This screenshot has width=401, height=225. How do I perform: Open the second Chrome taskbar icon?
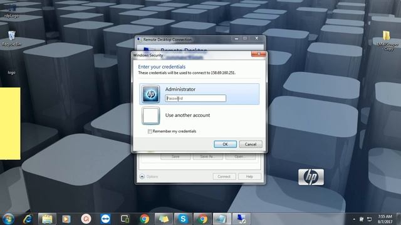(202, 219)
